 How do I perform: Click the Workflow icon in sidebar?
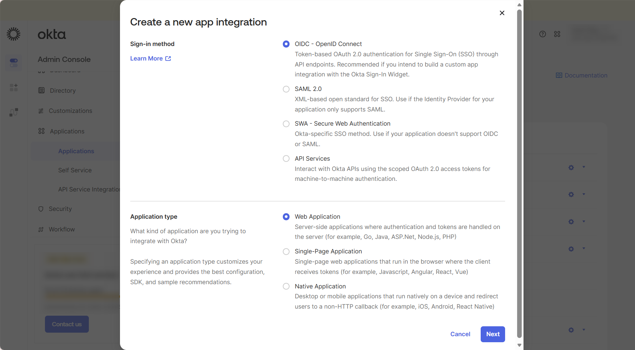pyautogui.click(x=41, y=229)
